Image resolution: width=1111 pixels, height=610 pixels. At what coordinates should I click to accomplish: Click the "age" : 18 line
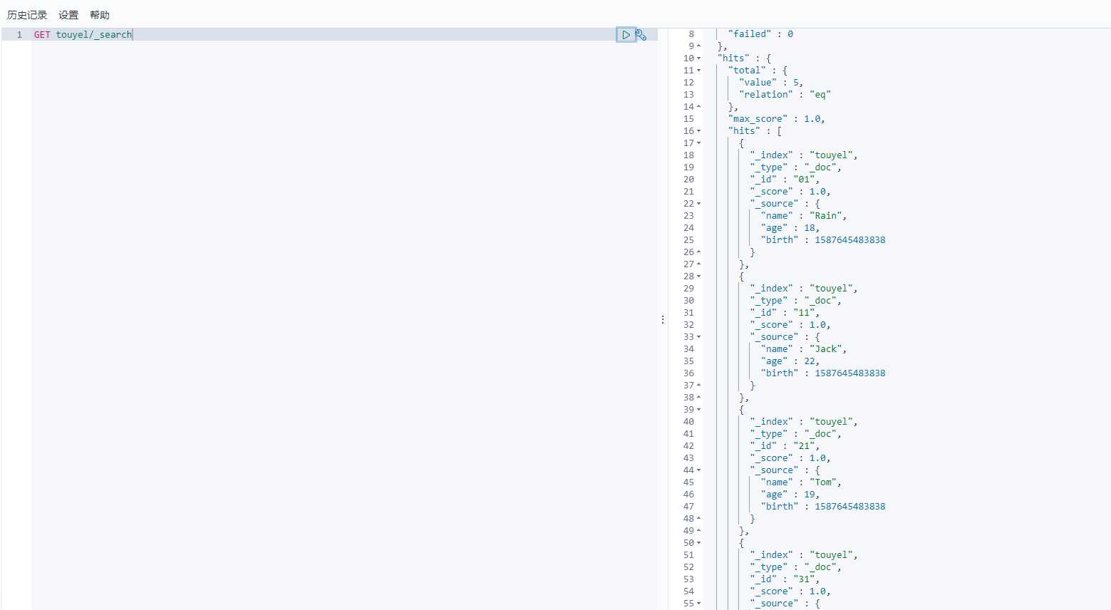[x=790, y=228]
